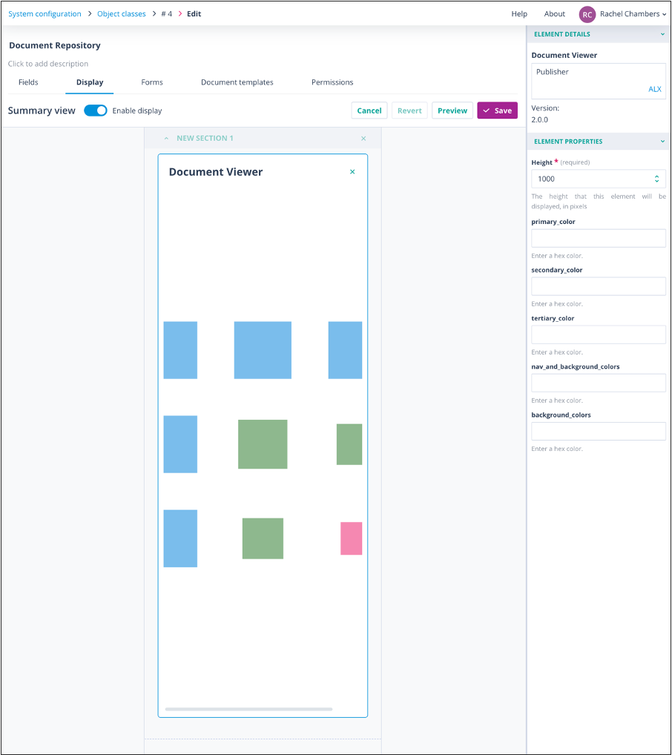Click the background_colors input field
Image resolution: width=672 pixels, height=755 pixels.
599,432
